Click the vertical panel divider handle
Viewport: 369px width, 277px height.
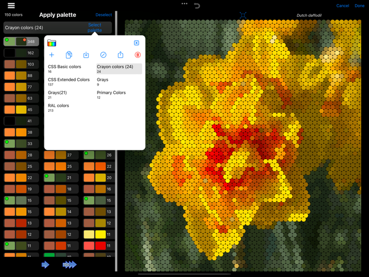click(x=116, y=141)
